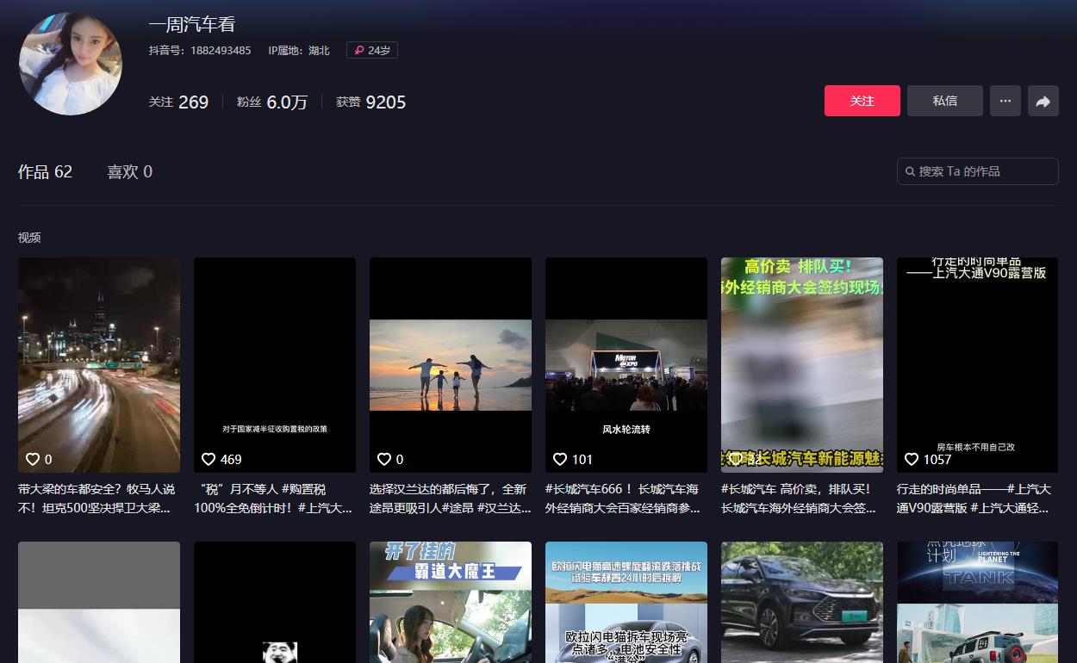Open the Motor Expo 风水轮流转 video thumbnail
Image resolution: width=1077 pixels, height=663 pixels.
click(626, 365)
